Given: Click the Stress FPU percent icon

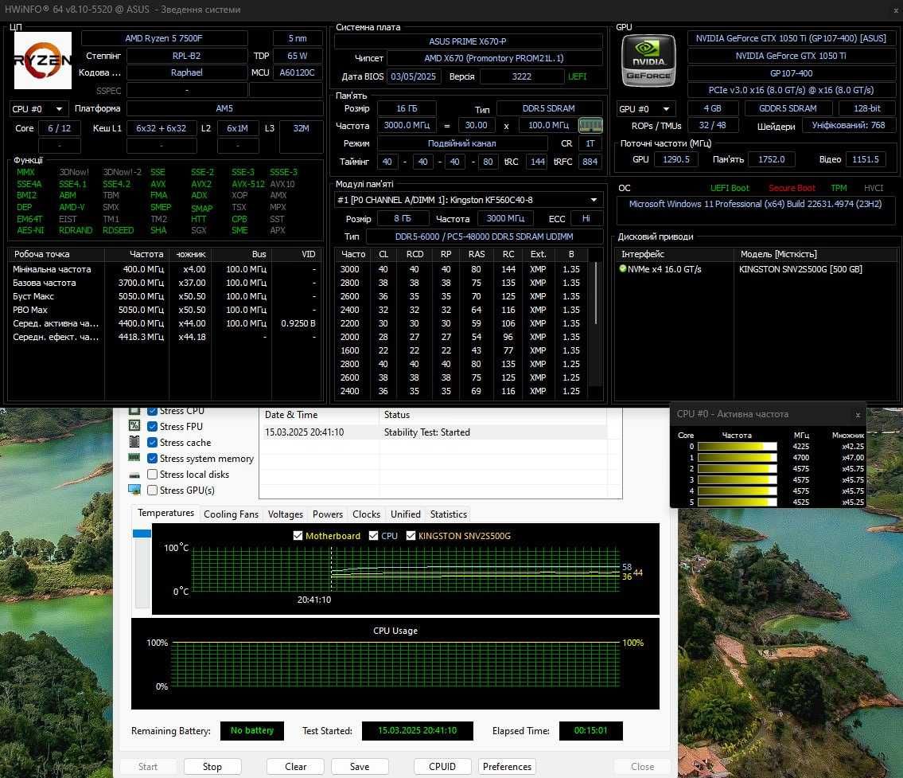Looking at the screenshot, I should [x=134, y=426].
